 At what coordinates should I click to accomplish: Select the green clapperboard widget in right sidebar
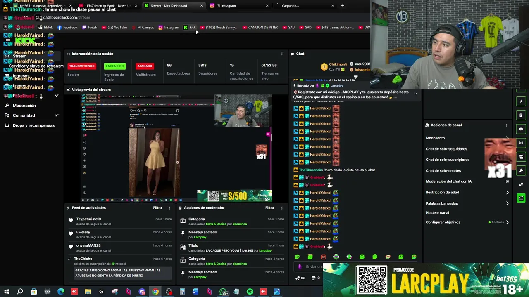[x=521, y=198]
